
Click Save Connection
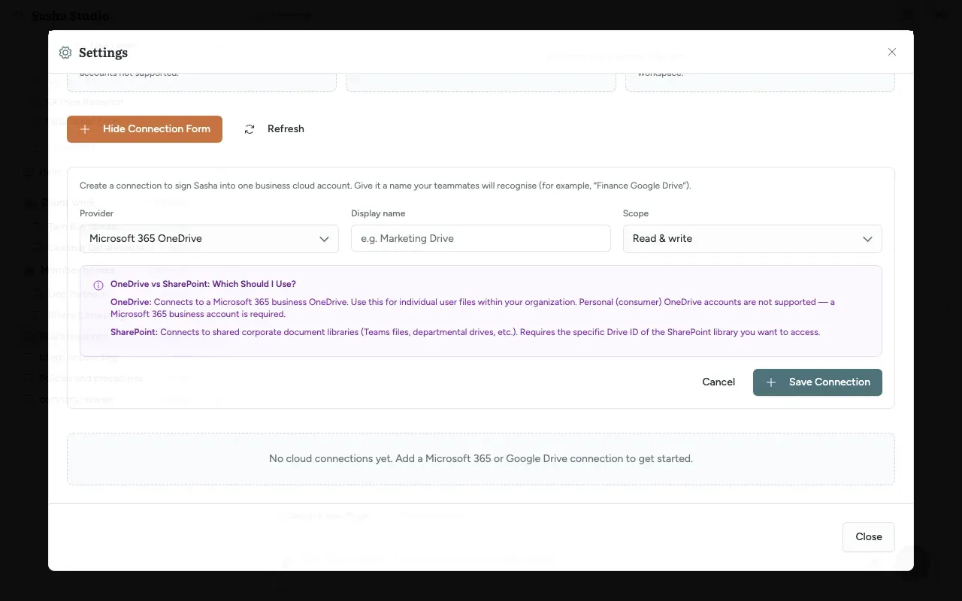tap(818, 382)
